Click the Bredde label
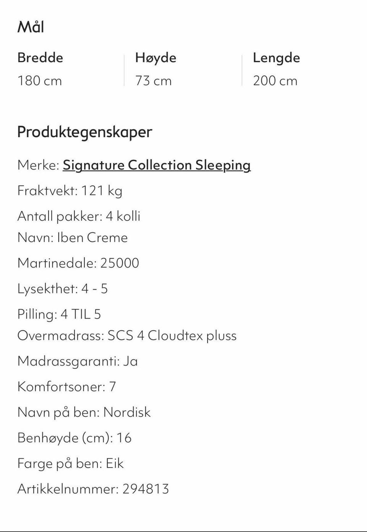Image resolution: width=367 pixels, height=532 pixels. coord(40,58)
